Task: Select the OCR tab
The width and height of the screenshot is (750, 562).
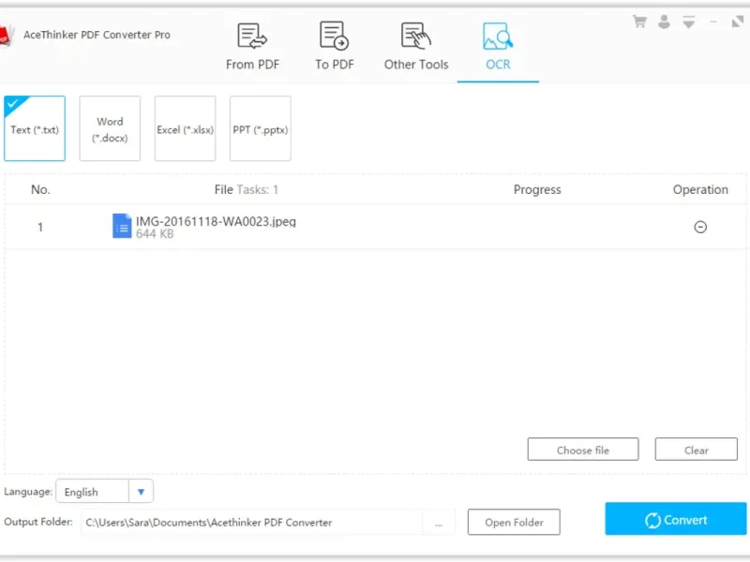Action: (498, 47)
